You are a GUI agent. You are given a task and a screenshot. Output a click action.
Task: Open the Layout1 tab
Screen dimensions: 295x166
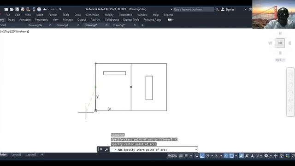[16, 154]
